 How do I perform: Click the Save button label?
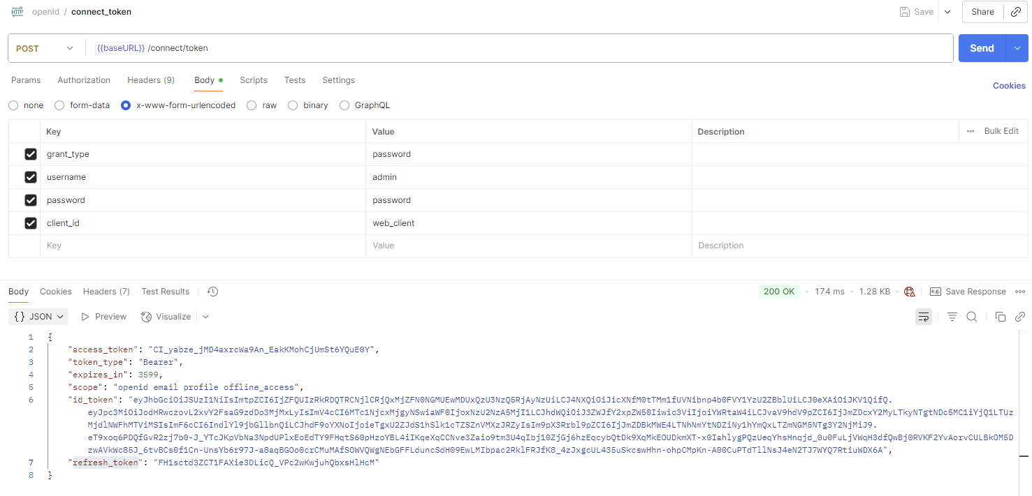pyautogui.click(x=924, y=12)
